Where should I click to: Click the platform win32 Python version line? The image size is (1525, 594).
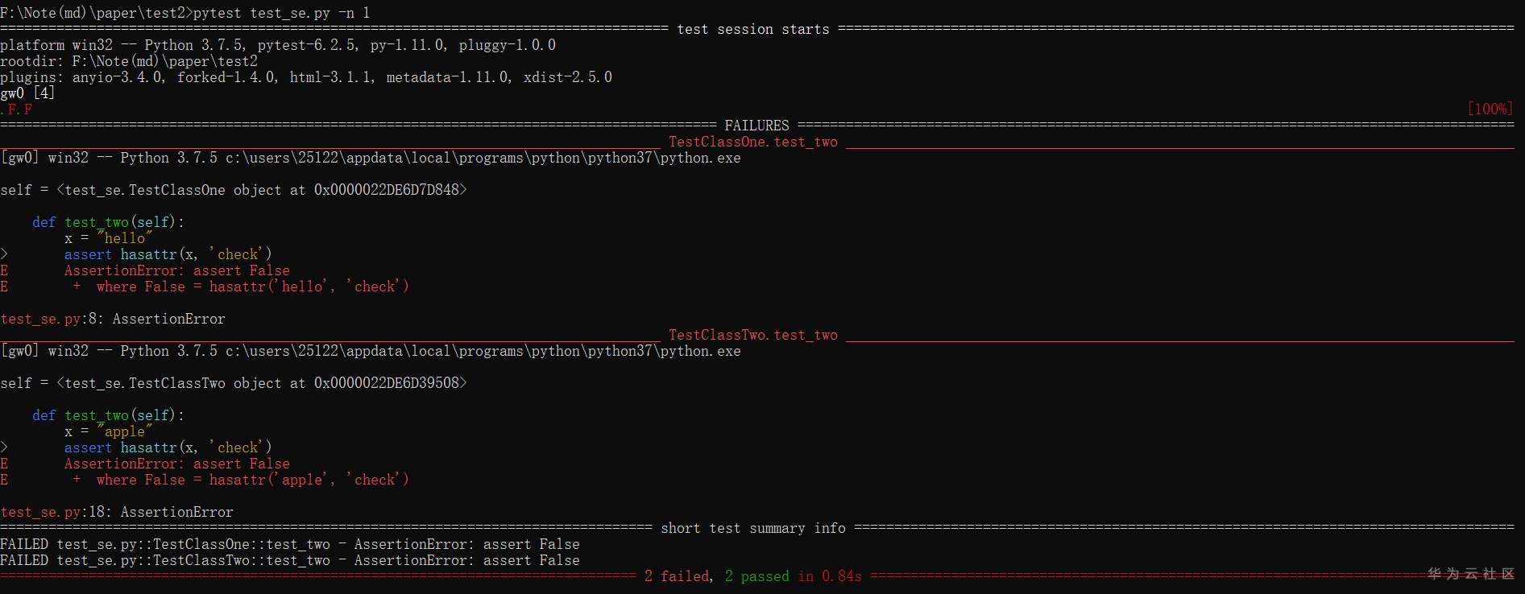click(x=278, y=45)
